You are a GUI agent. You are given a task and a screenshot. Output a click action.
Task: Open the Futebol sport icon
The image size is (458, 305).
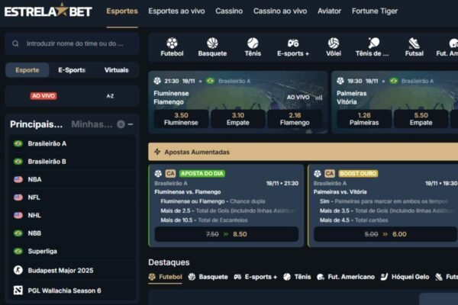172,43
